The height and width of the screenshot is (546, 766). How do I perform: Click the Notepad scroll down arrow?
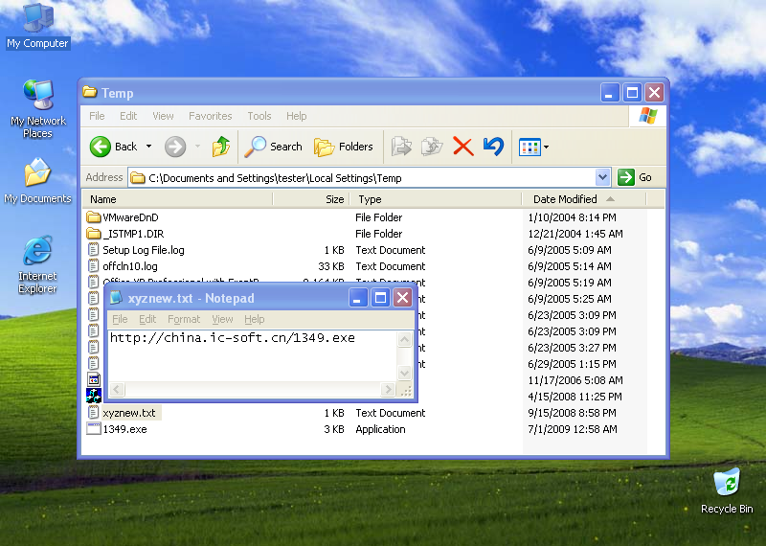tap(404, 374)
